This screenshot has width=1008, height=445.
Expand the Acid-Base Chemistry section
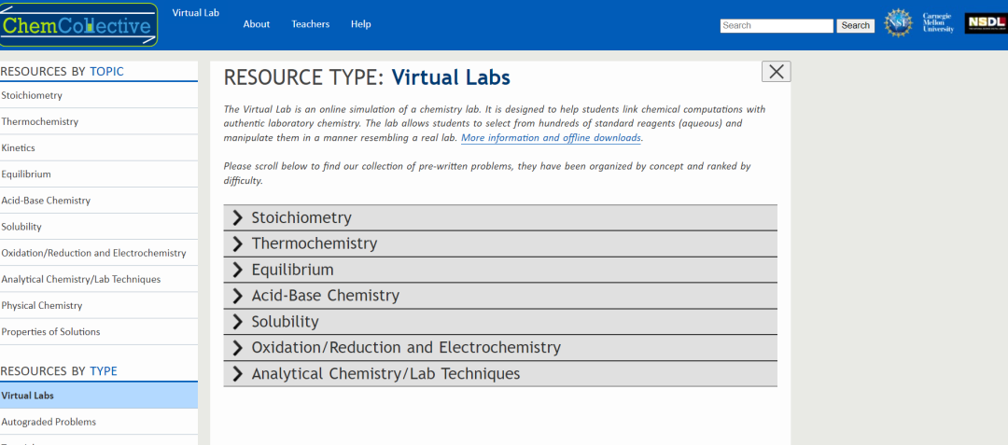click(x=500, y=296)
